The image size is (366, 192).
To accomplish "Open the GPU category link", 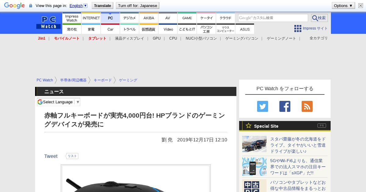I will 157,38.
